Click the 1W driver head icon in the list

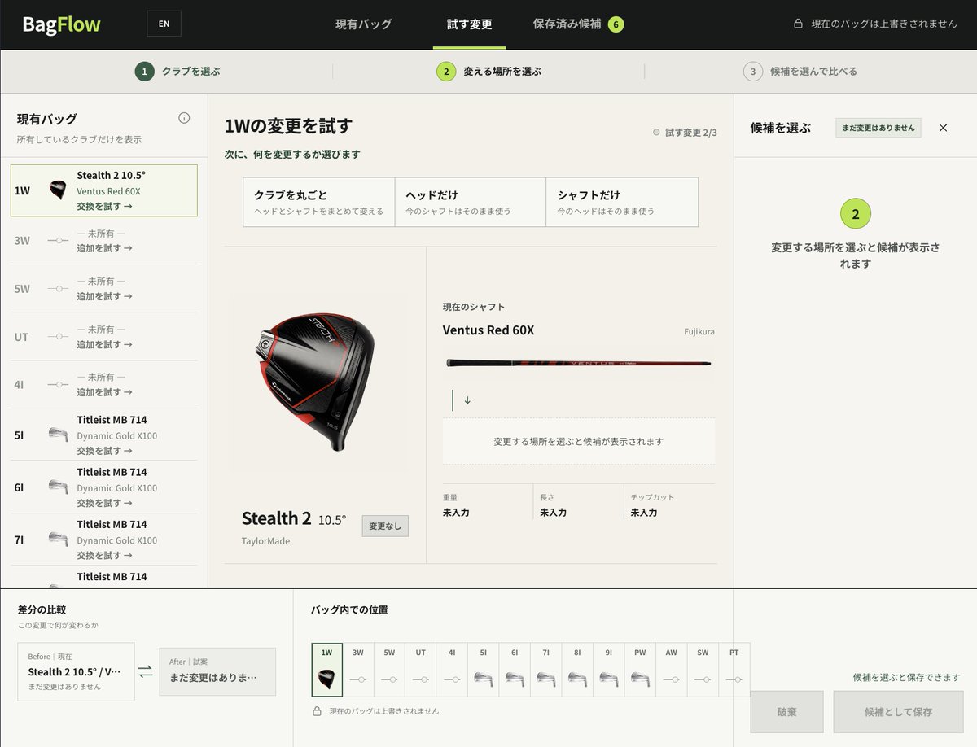click(57, 190)
